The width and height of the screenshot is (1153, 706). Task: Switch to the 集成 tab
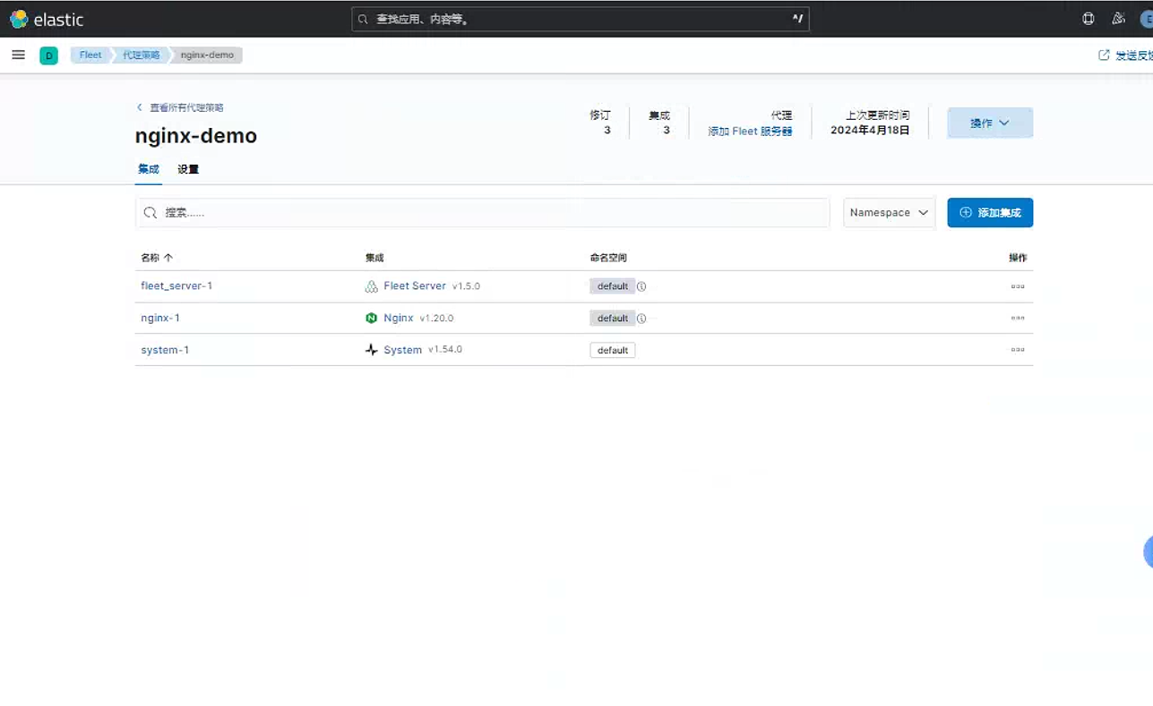(149, 169)
